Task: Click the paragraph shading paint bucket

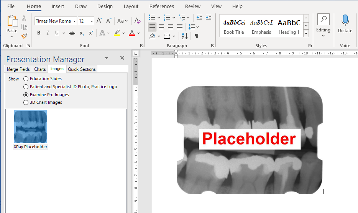Action: 152,36
